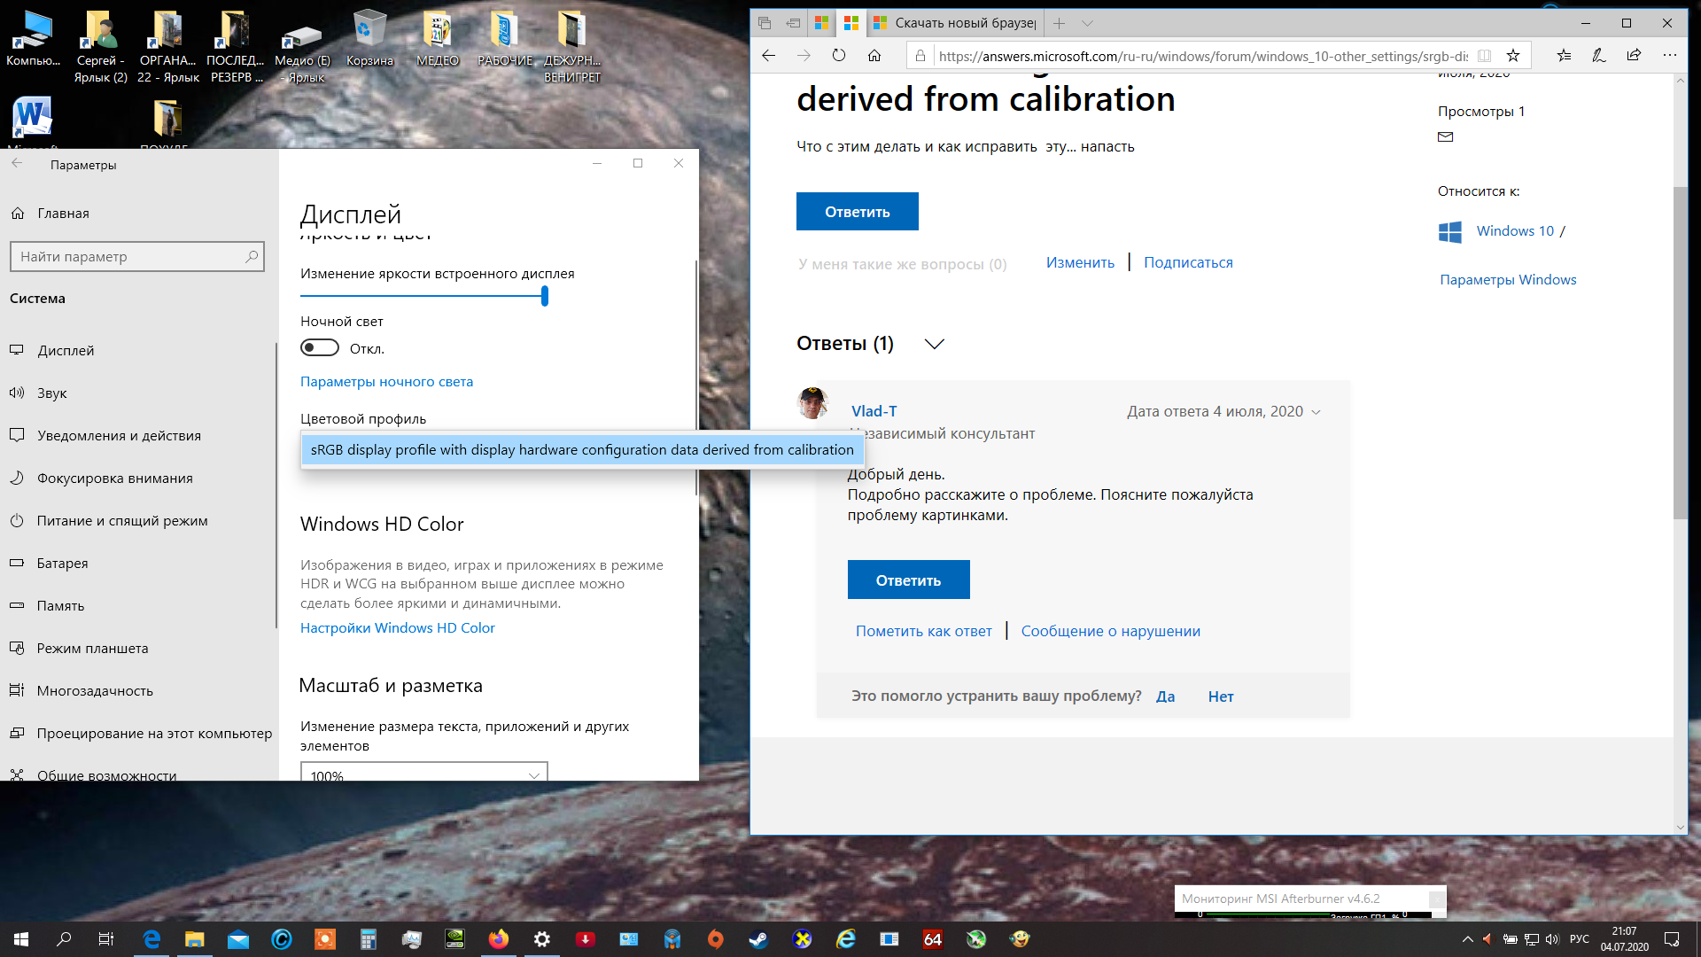Click Нет for helpful answer
This screenshot has width=1701, height=957.
coord(1221,696)
